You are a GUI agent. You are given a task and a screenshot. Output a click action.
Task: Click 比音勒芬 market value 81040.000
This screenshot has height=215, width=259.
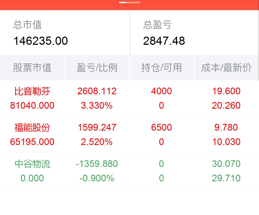(x=32, y=106)
